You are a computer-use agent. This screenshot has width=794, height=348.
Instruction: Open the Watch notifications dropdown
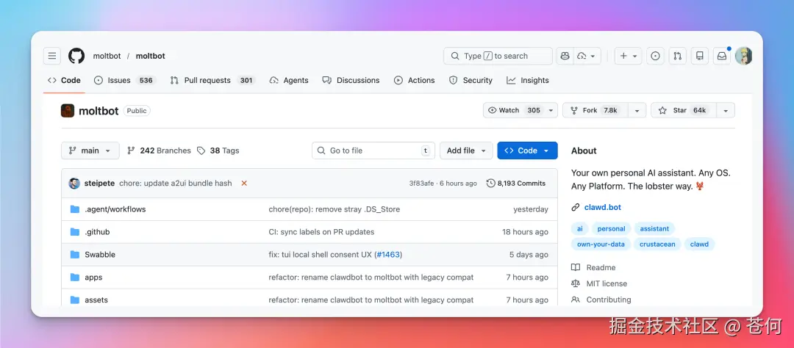click(520, 110)
